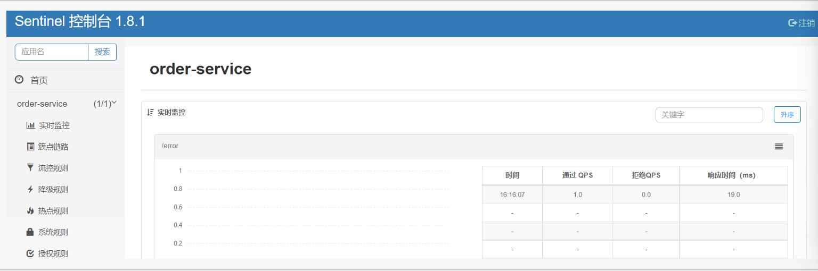Viewport: 818px width, 271px height.
Task: Click the 注销 logout icon
Action: [792, 23]
